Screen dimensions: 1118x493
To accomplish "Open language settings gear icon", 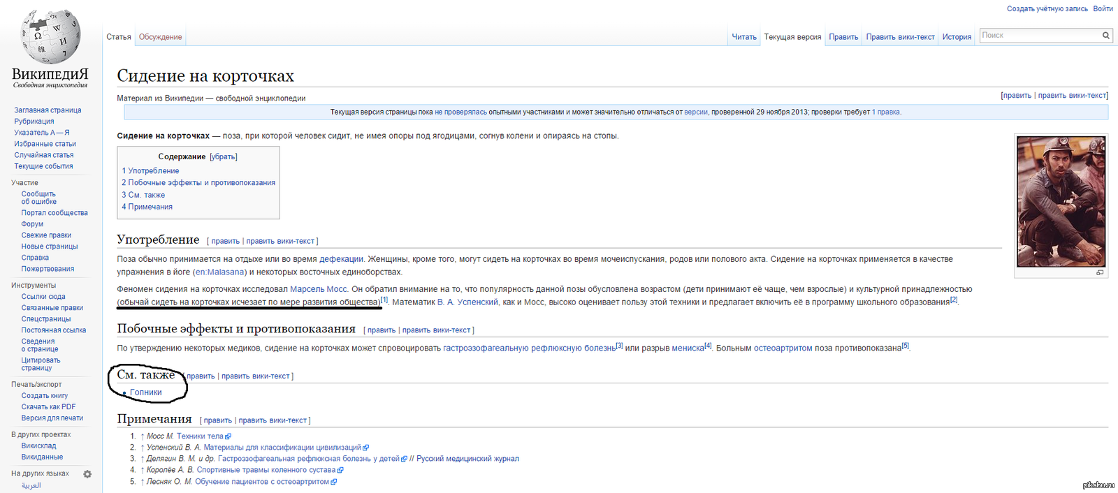I will pos(87,474).
